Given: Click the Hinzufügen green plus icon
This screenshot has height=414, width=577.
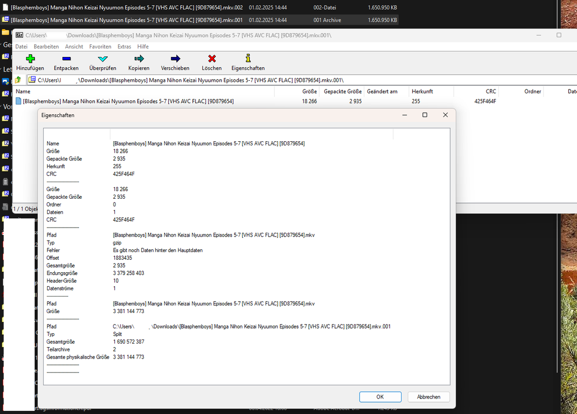Looking at the screenshot, I should pyautogui.click(x=30, y=58).
